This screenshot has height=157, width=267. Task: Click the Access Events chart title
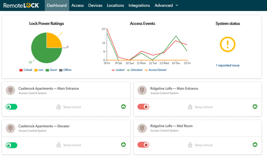click(x=142, y=23)
